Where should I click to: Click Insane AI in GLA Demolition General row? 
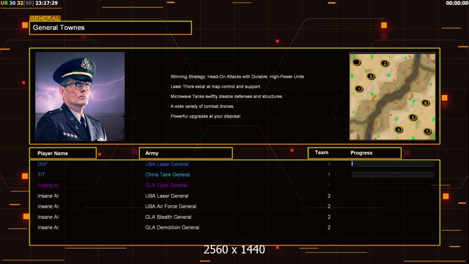coord(48,227)
